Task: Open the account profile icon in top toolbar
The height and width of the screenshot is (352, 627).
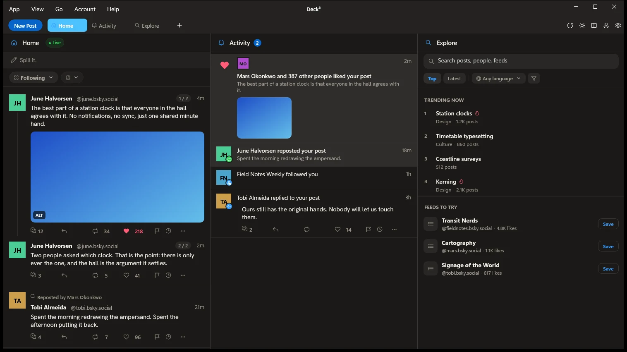Action: click(606, 26)
